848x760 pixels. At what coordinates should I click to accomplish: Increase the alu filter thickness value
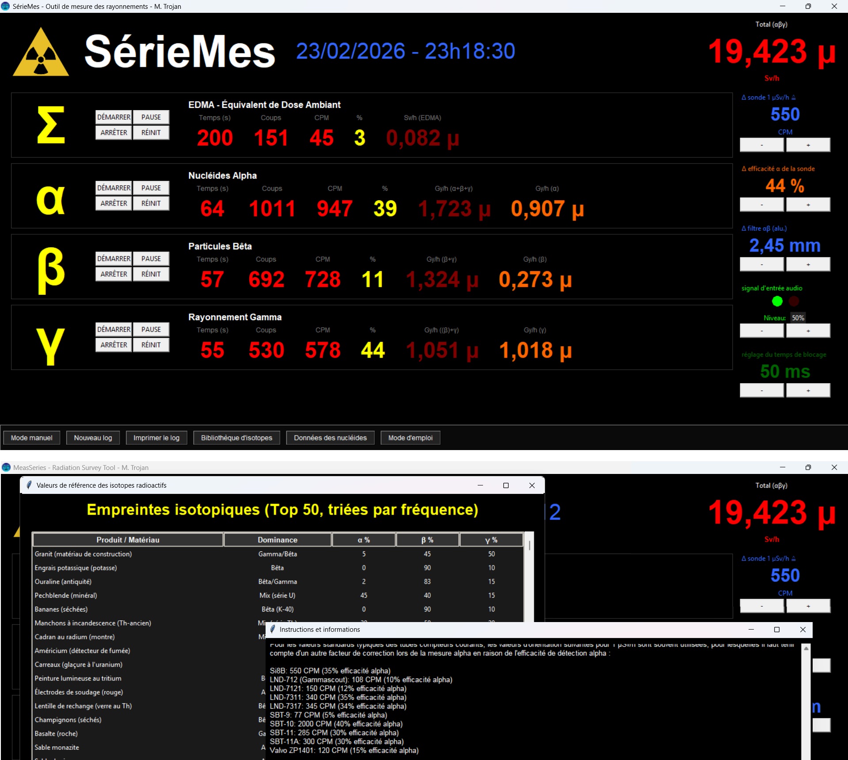tap(808, 264)
